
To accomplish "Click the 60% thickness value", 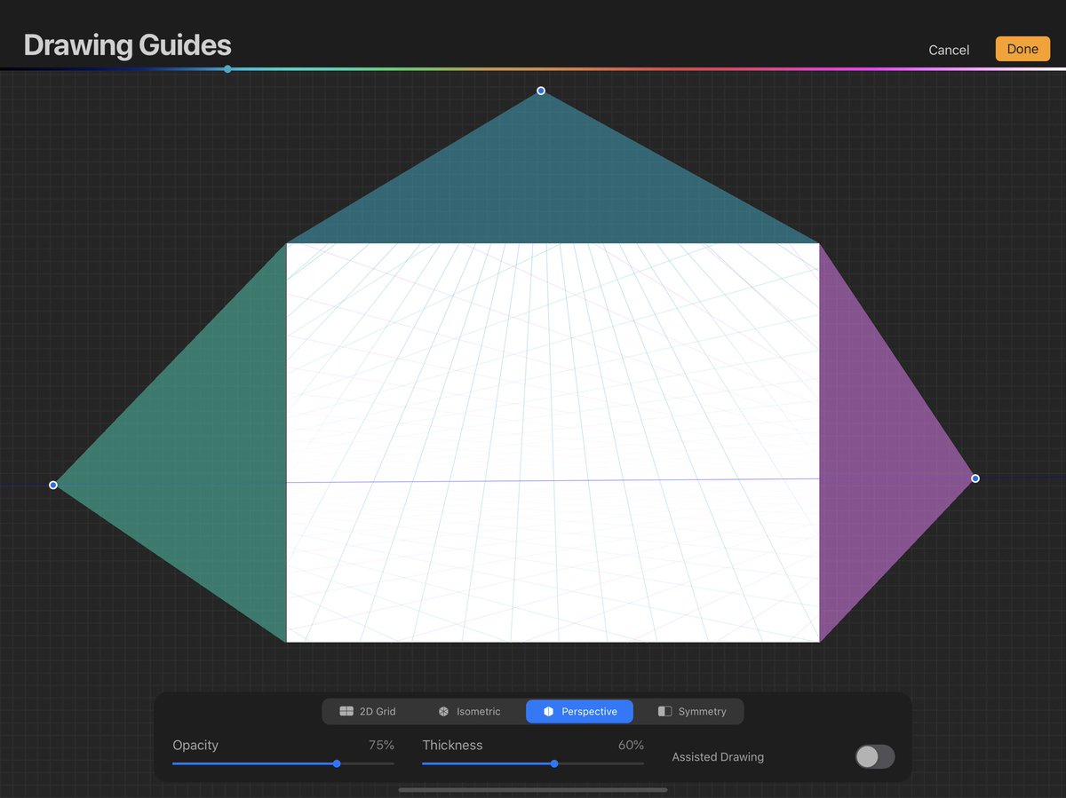I will point(631,745).
